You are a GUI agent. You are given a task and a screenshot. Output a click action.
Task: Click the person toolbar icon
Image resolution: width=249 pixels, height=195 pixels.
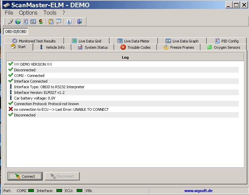pyautogui.click(x=41, y=22)
